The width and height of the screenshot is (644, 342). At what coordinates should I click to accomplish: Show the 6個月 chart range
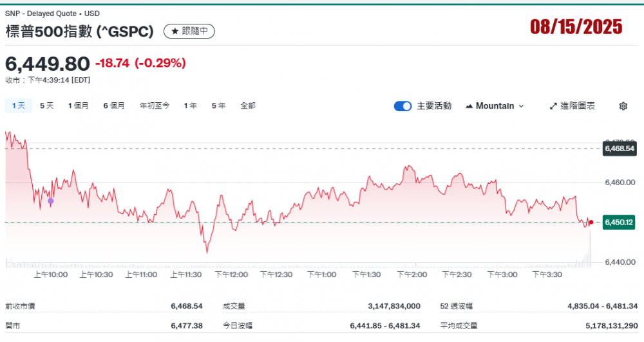pos(114,105)
